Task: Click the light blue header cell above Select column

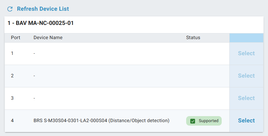Action: [246, 38]
